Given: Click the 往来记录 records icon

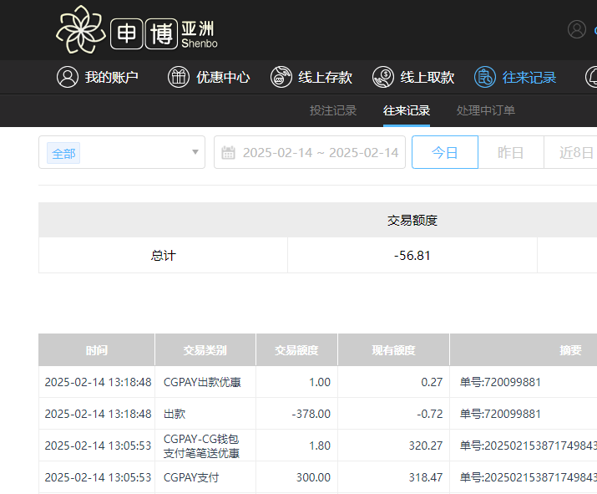Looking at the screenshot, I should coord(485,77).
